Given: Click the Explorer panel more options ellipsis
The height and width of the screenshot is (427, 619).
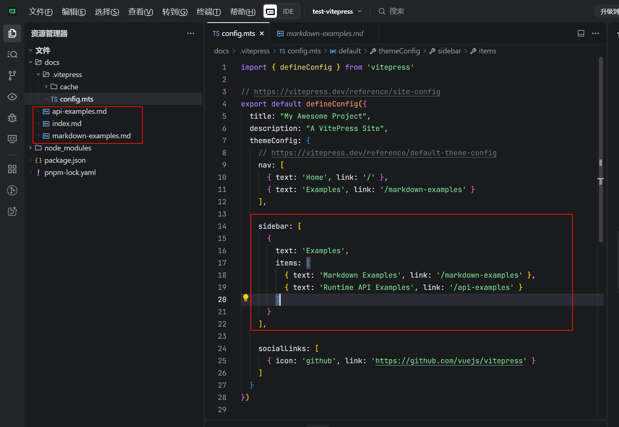Looking at the screenshot, I should click(x=191, y=33).
